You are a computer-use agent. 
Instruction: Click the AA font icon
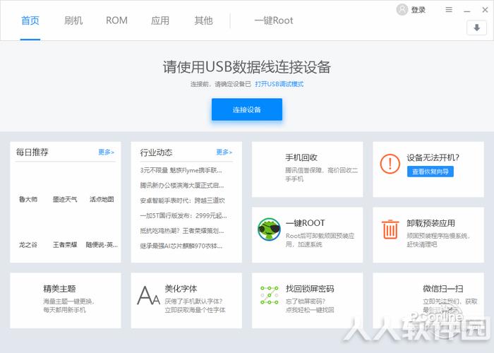[148, 295]
